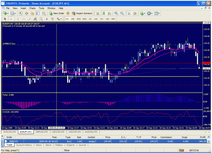Switch to the GBPUSD,M5 chart tab
The image size is (212, 153).
coord(42,132)
